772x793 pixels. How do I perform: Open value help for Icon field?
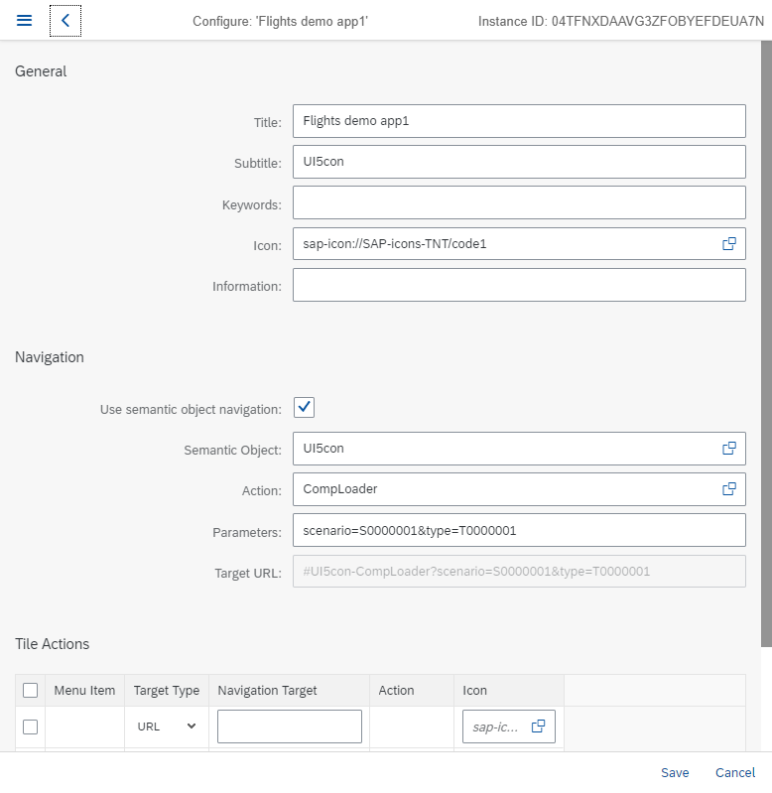(x=728, y=244)
